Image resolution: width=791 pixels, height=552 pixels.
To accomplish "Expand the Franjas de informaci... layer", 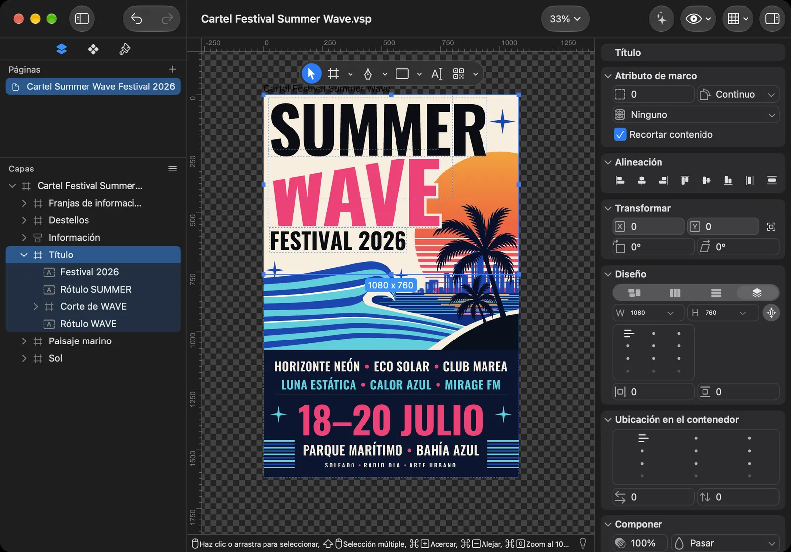I will pos(24,203).
